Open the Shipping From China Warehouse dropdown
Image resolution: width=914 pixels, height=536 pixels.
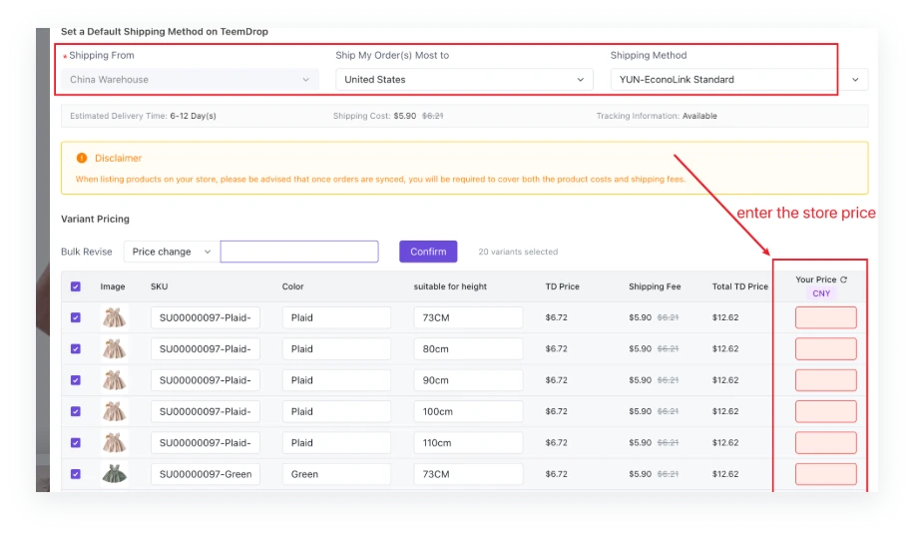(x=190, y=80)
